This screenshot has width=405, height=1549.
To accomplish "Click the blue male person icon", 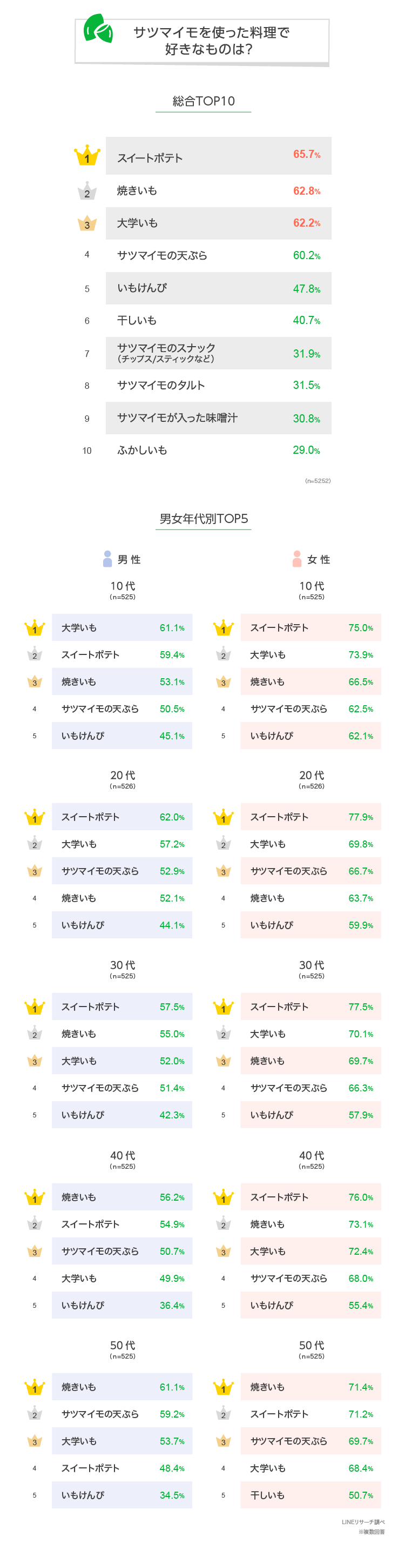I will (x=107, y=559).
